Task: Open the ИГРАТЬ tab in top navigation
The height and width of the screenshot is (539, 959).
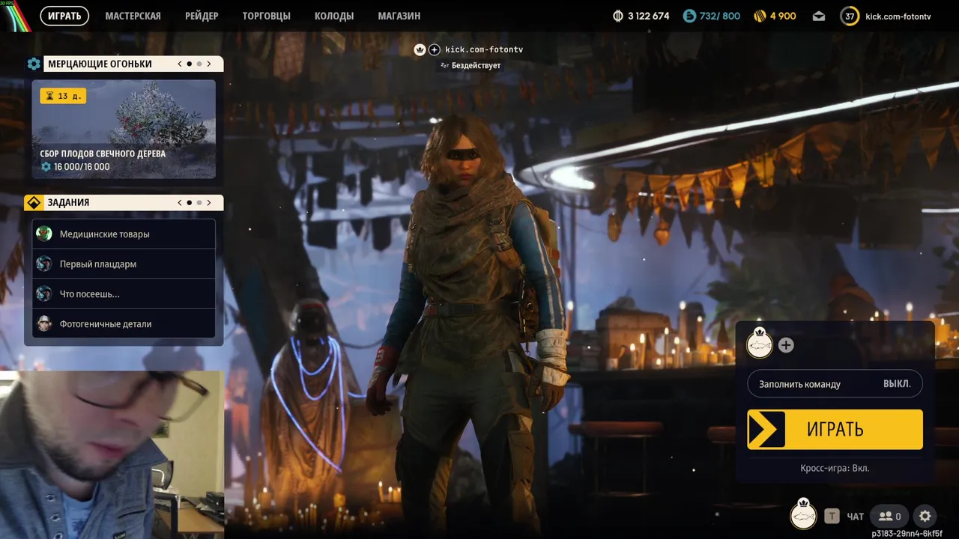Action: coord(64,16)
